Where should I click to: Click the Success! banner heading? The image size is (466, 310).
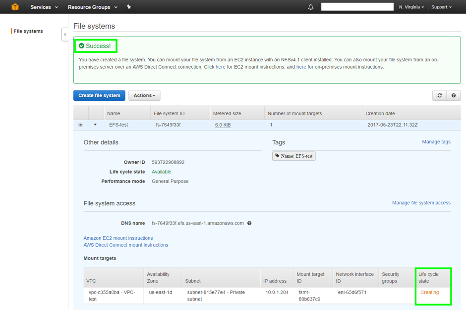click(98, 46)
